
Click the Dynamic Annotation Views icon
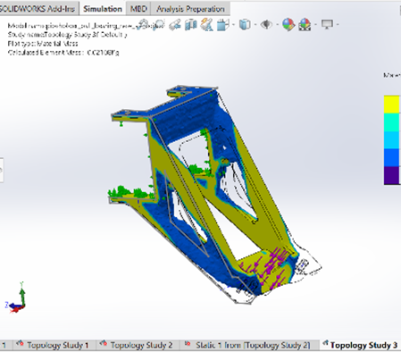coord(206,24)
